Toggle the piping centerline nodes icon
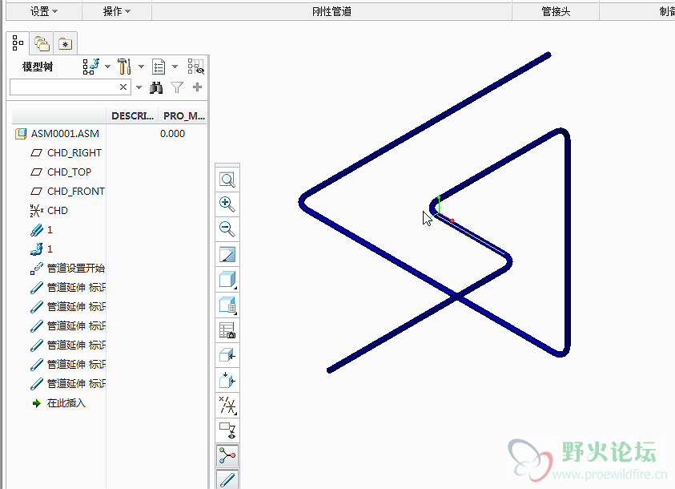 point(227,456)
